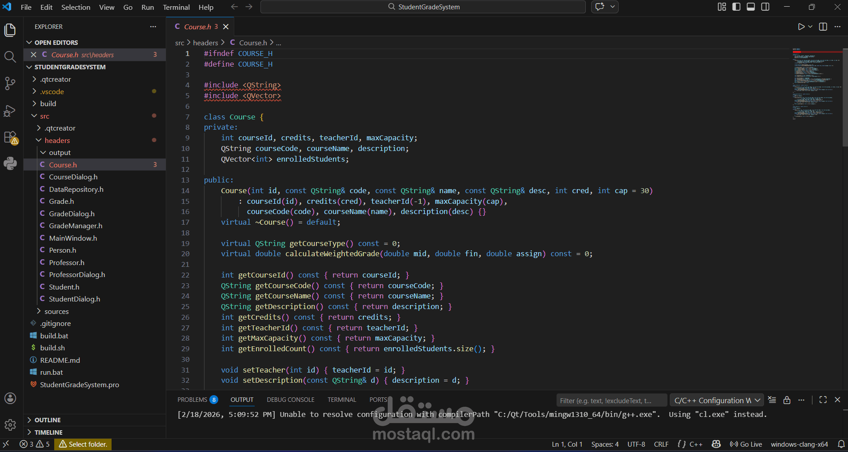
Task: Open the remote window indicator
Action: tap(6, 444)
